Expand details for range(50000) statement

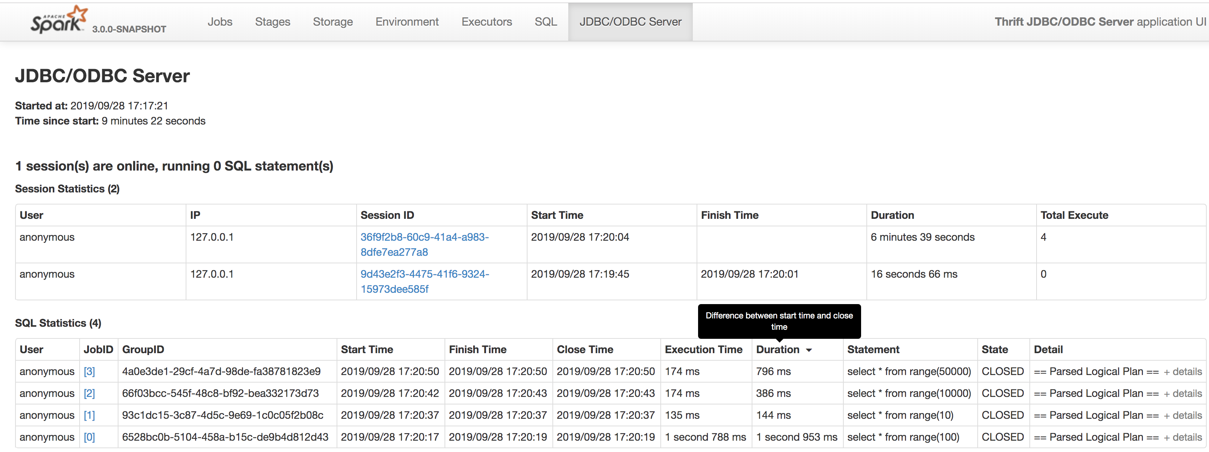click(1182, 371)
